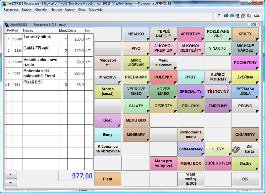Viewport: 265px width, 193px height.
Task: Expand the PIVO category
Action: tap(136, 48)
